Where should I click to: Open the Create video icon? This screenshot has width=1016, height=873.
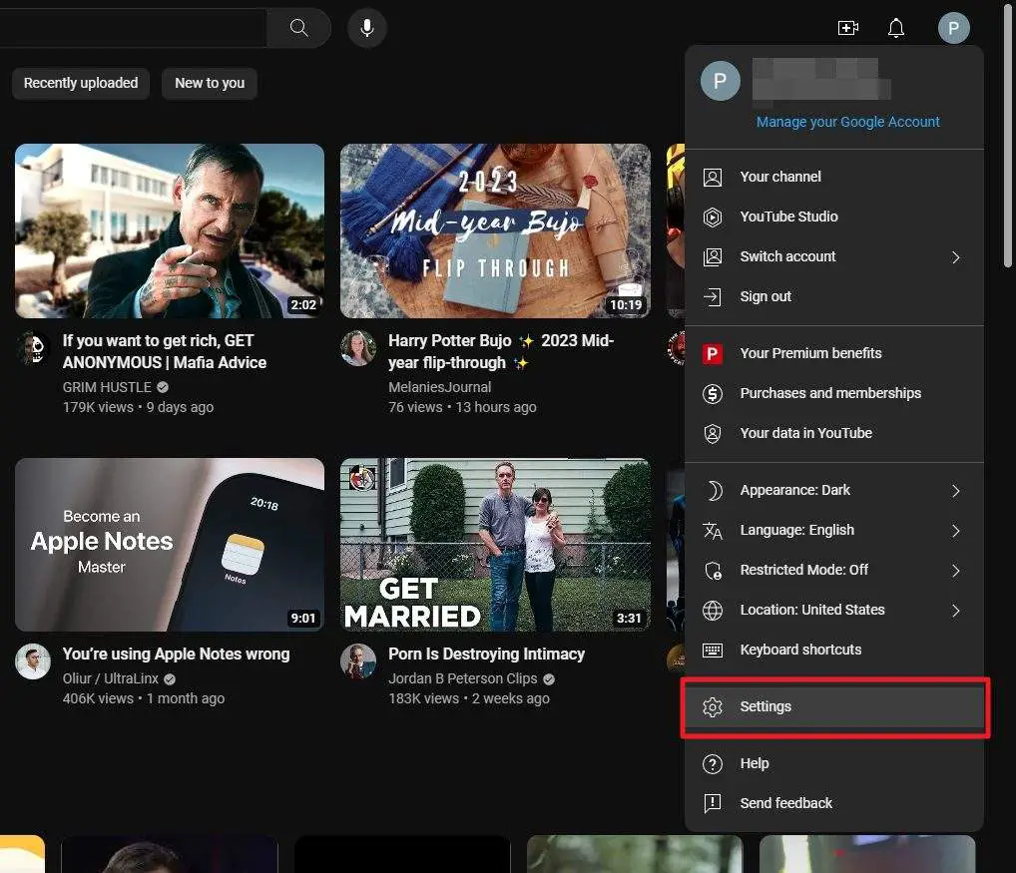click(847, 28)
